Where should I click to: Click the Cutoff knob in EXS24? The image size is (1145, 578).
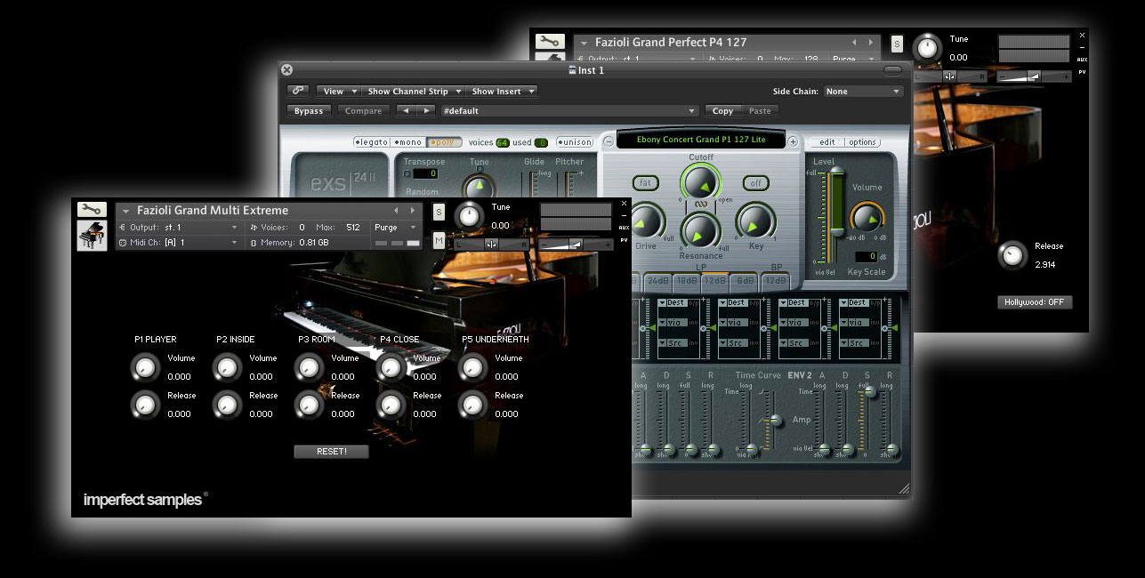(701, 183)
